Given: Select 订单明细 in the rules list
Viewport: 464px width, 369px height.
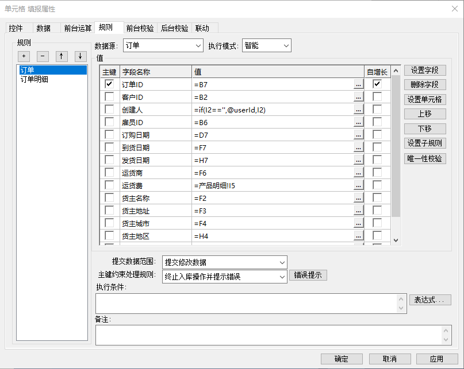Looking at the screenshot, I should (34, 80).
